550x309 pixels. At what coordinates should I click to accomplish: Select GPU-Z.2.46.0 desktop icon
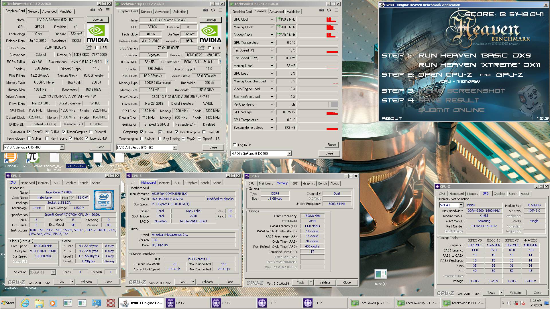[76, 160]
